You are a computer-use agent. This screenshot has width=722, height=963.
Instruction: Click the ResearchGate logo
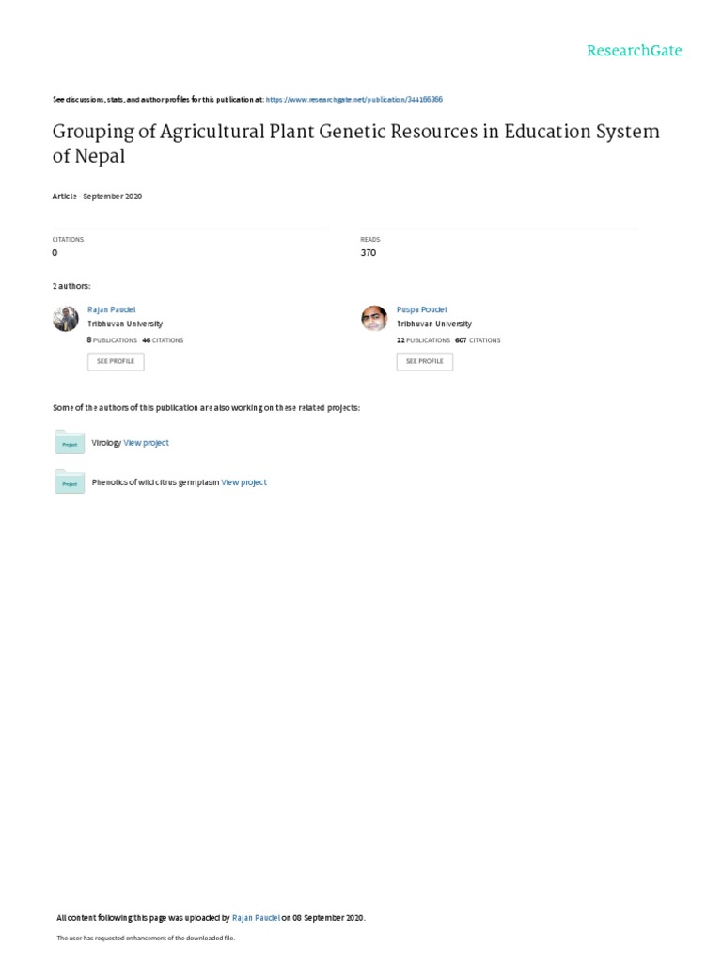[634, 51]
